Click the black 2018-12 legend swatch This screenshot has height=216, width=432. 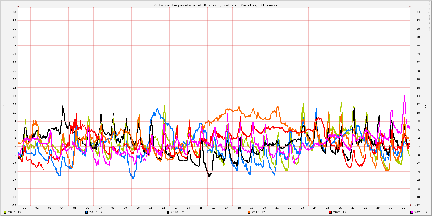click(168, 212)
